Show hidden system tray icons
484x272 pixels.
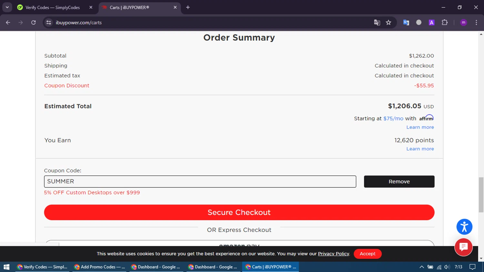pyautogui.click(x=421, y=267)
